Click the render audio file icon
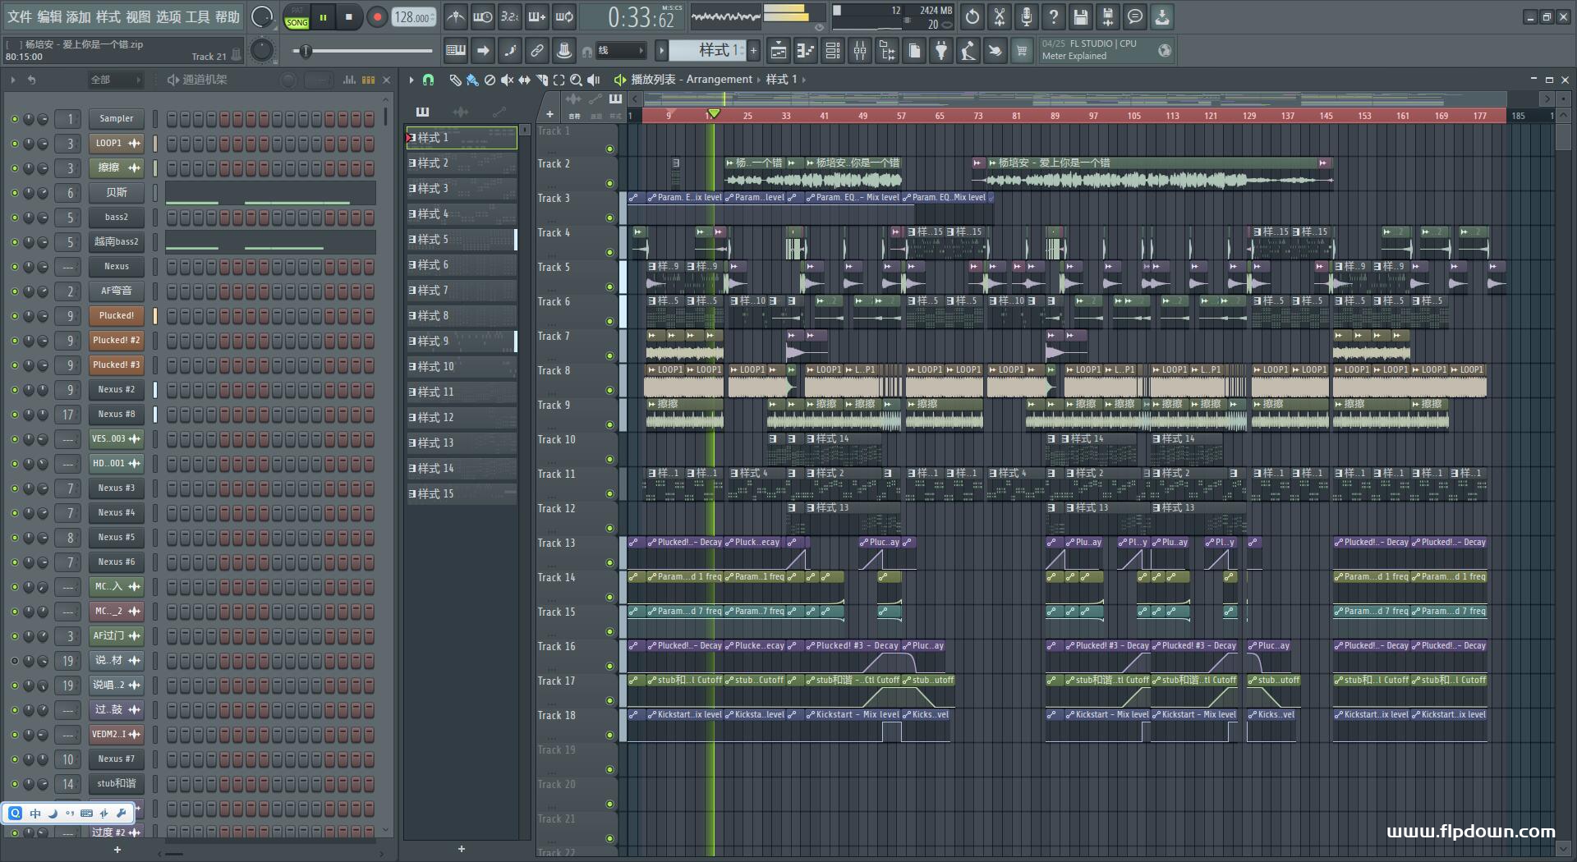The image size is (1577, 862). tap(1108, 16)
